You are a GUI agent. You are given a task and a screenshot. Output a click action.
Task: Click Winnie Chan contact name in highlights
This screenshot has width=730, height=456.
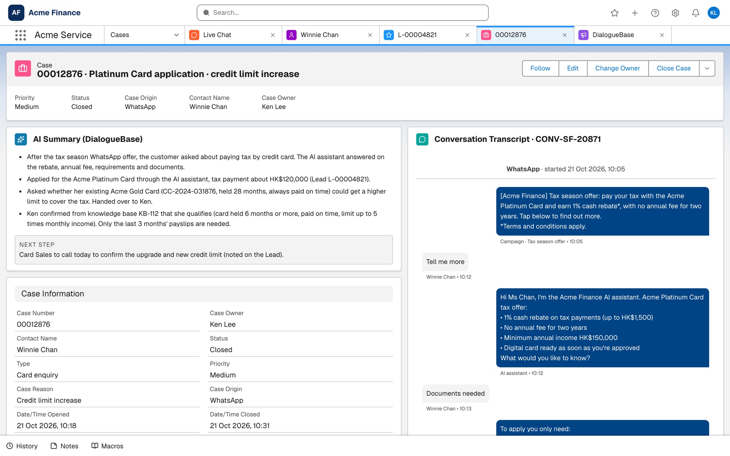(208, 107)
